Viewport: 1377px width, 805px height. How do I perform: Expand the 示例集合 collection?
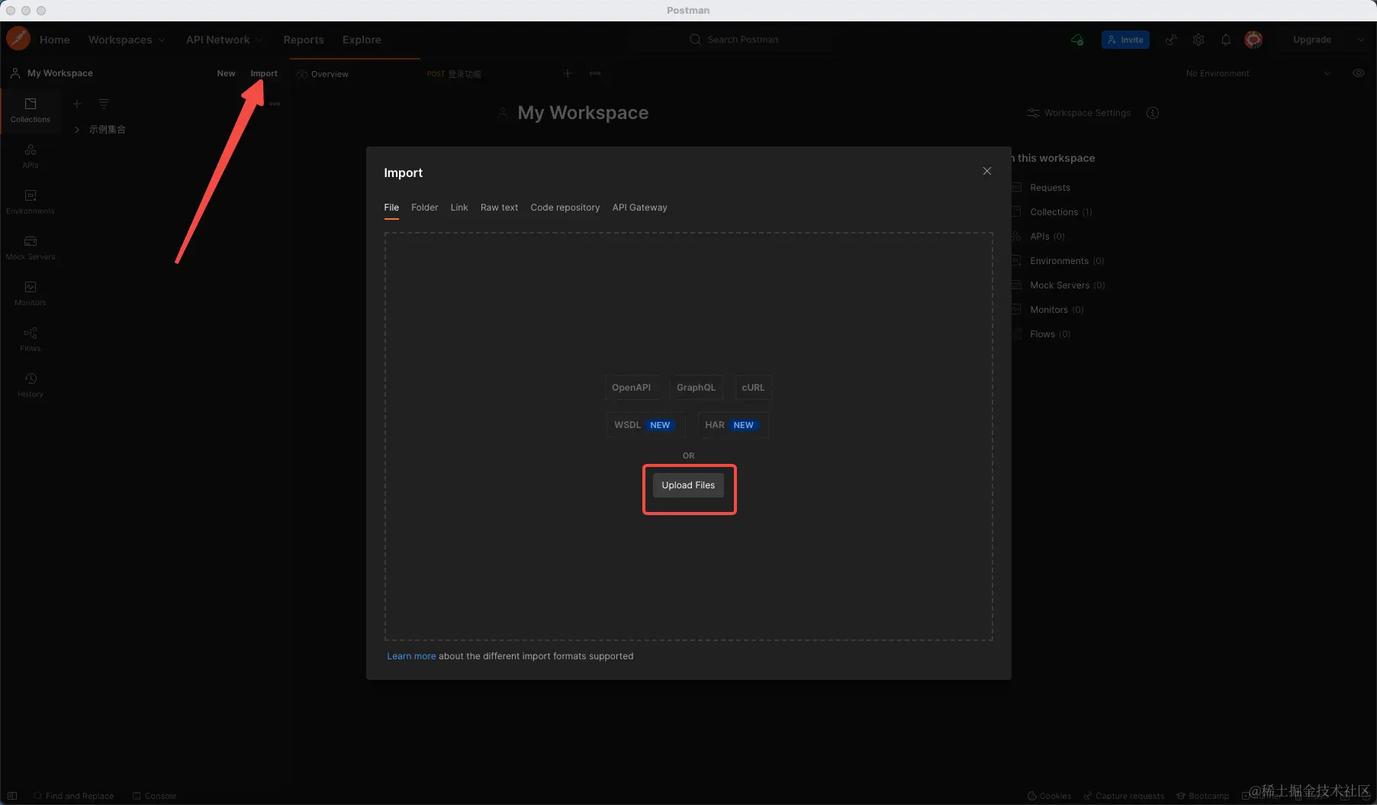click(77, 130)
